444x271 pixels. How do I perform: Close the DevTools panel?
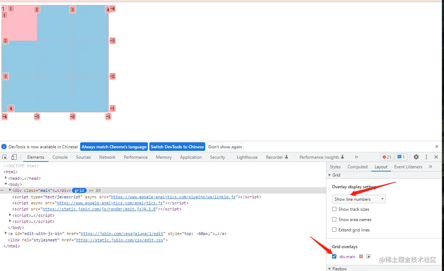pos(436,157)
